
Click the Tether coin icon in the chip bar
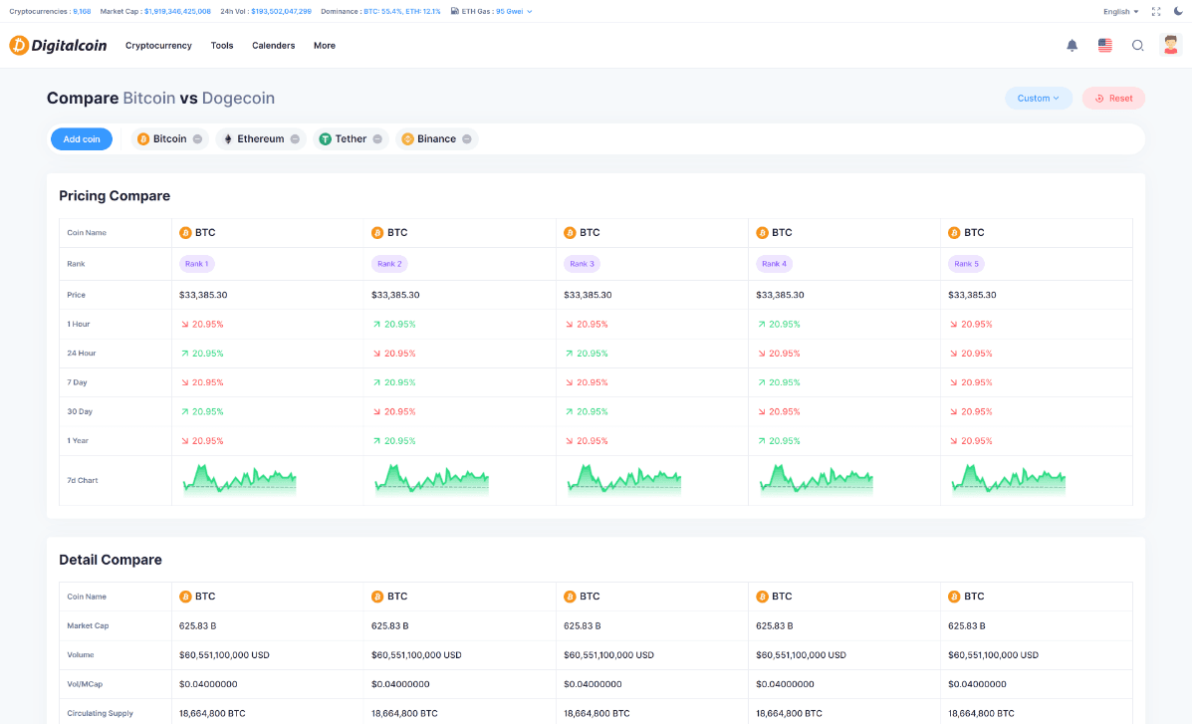click(325, 139)
